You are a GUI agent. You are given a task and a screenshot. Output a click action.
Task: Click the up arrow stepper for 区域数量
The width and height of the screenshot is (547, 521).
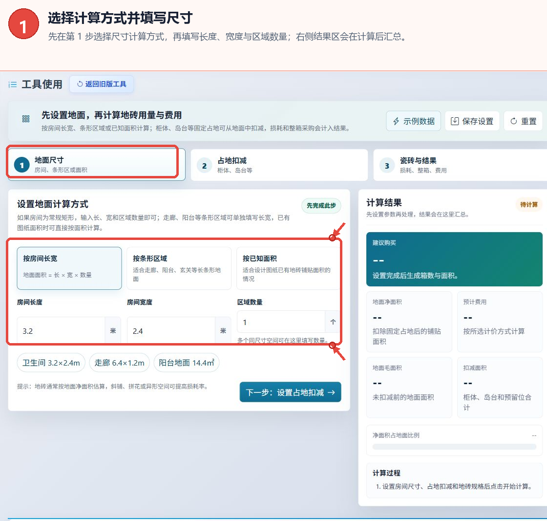coord(333,322)
